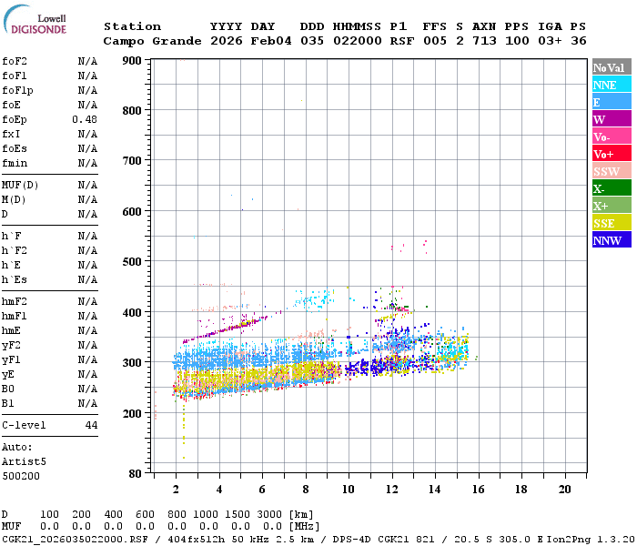637x546 pixels.
Task: Click the pink Vo- legend swatch
Action: [611, 136]
